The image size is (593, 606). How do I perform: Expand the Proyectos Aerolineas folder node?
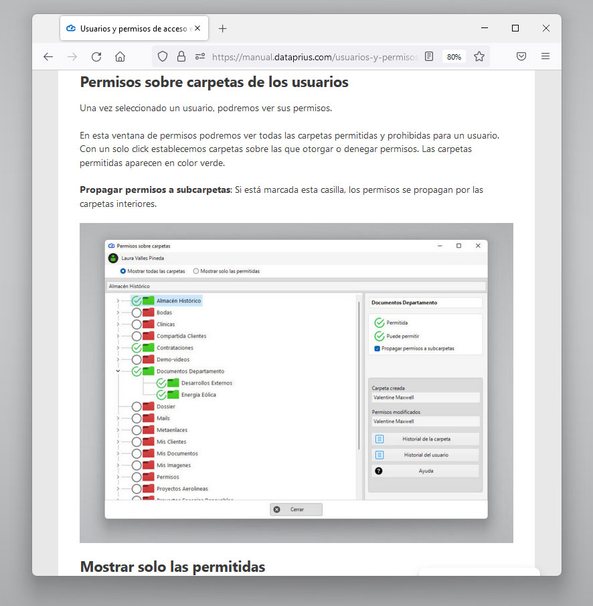[x=118, y=489]
